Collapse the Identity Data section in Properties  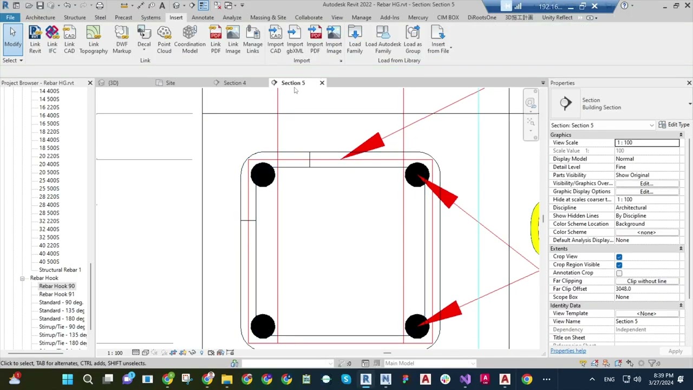tap(681, 305)
